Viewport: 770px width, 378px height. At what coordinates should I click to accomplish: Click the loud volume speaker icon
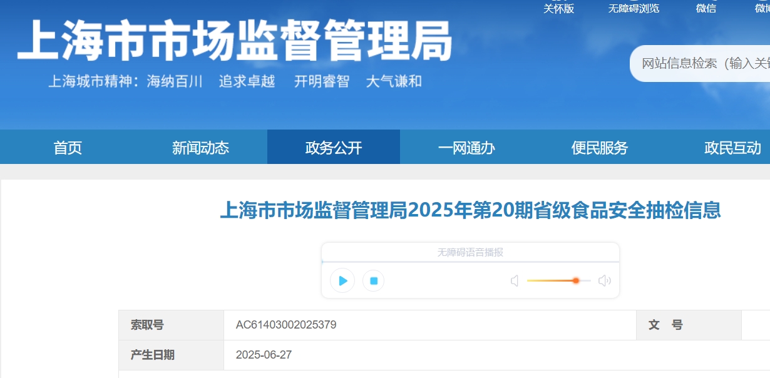pos(604,281)
